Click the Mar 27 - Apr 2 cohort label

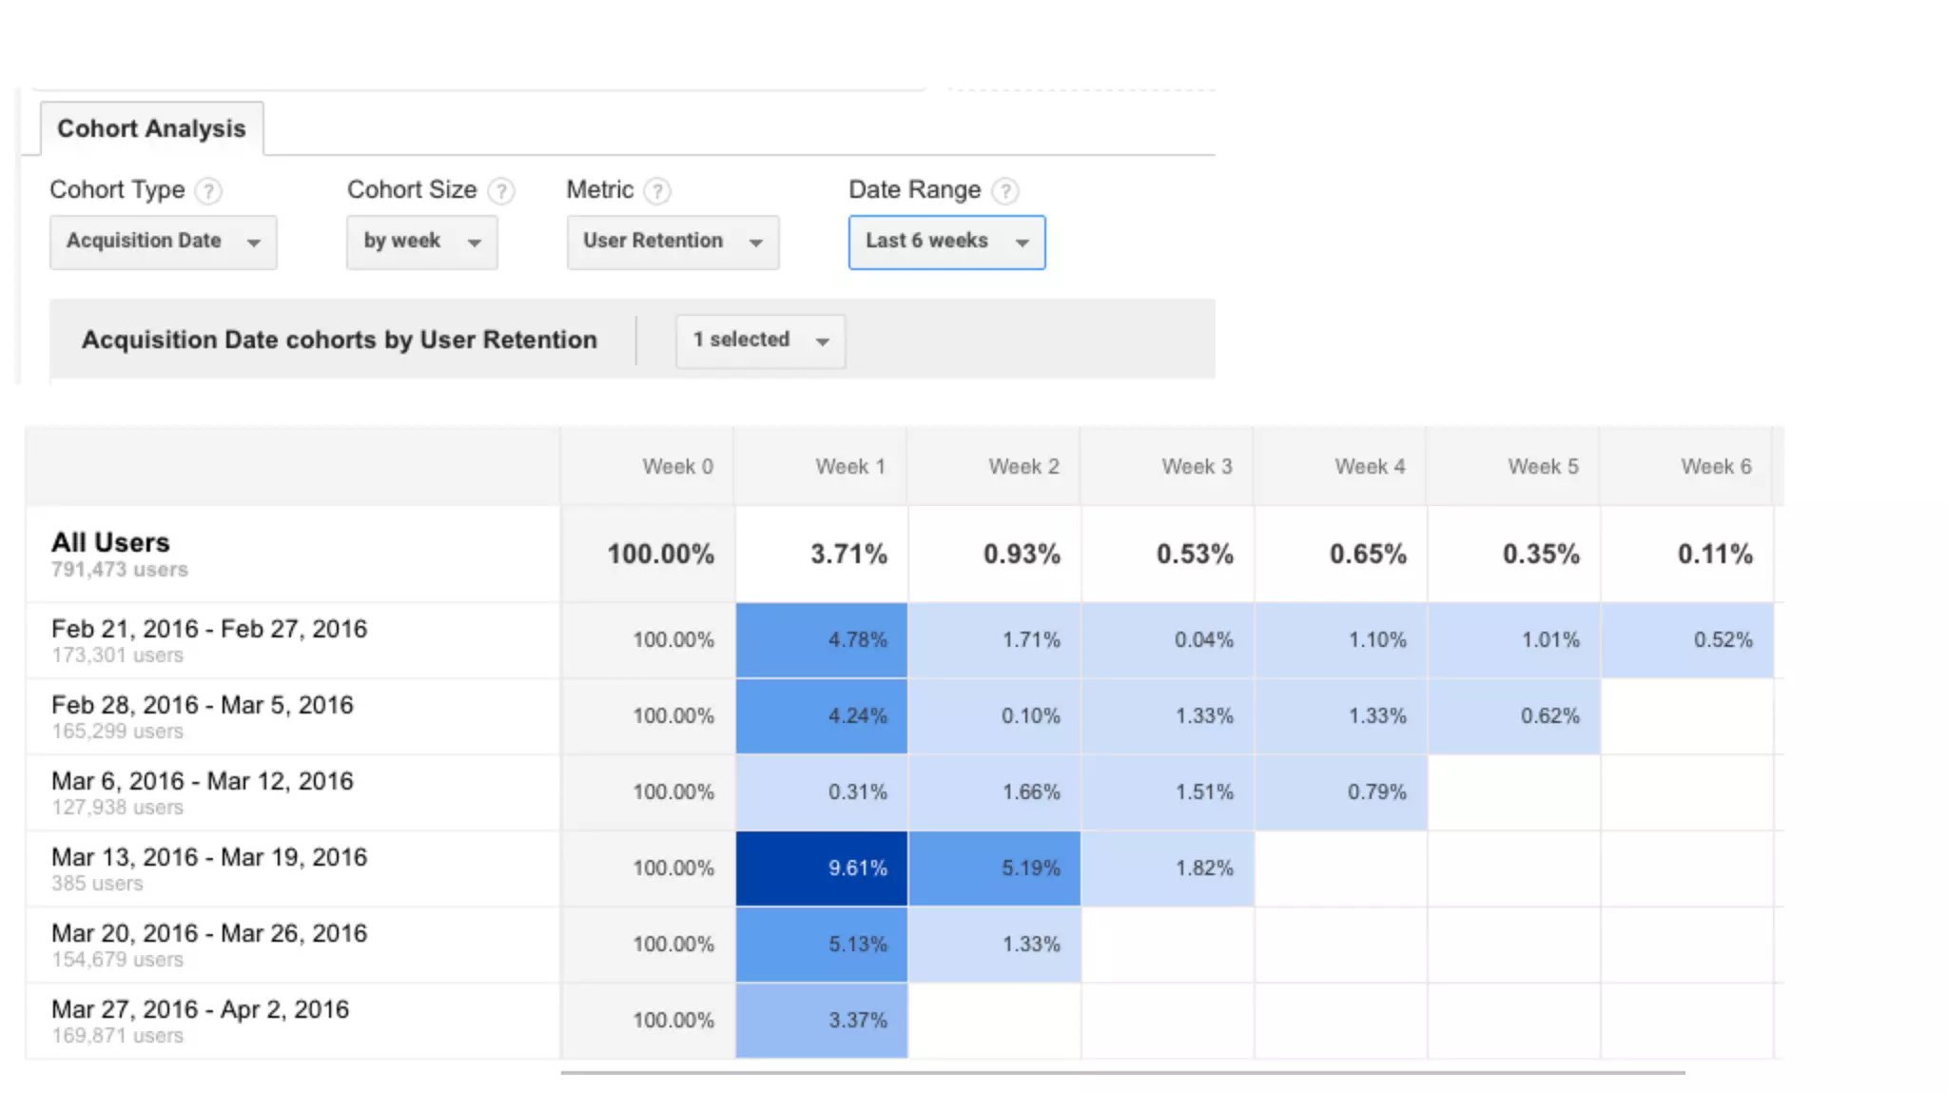[200, 1010]
